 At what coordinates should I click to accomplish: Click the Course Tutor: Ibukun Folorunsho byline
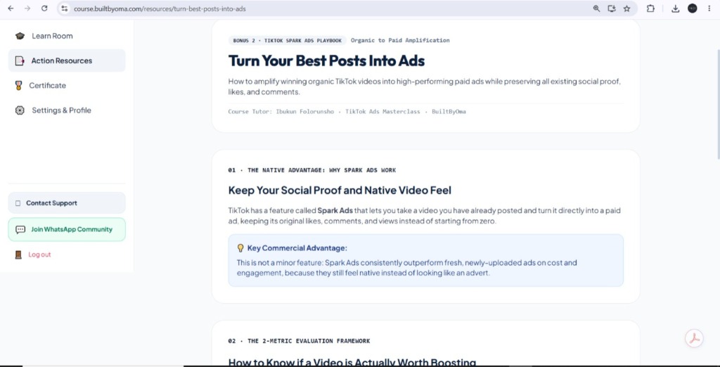(x=347, y=112)
